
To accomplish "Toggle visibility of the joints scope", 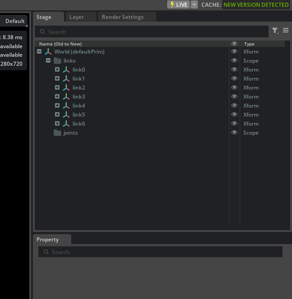I will tap(234, 133).
